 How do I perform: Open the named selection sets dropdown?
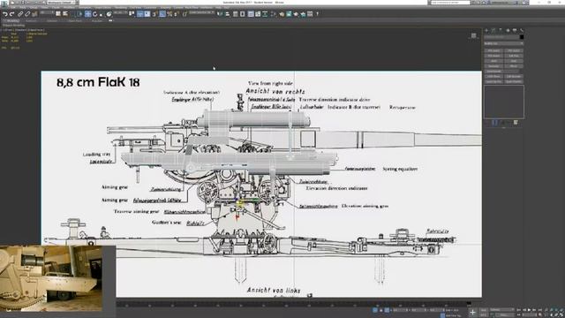[202, 12]
